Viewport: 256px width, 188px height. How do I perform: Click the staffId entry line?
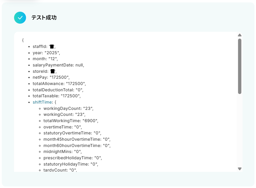(x=44, y=46)
